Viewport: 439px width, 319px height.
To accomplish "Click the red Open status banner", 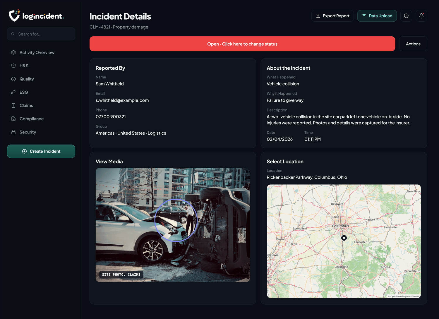I will (x=242, y=44).
